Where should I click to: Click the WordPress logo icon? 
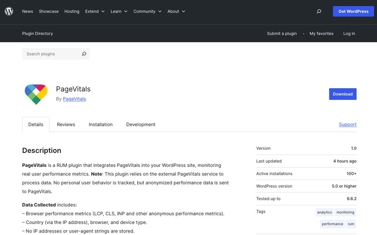[9, 11]
